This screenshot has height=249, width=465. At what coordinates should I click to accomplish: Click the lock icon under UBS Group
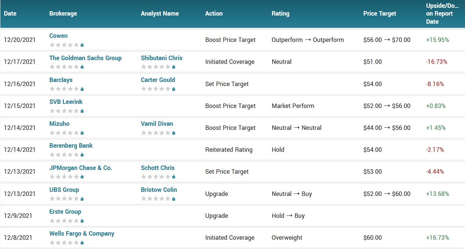[x=82, y=199]
